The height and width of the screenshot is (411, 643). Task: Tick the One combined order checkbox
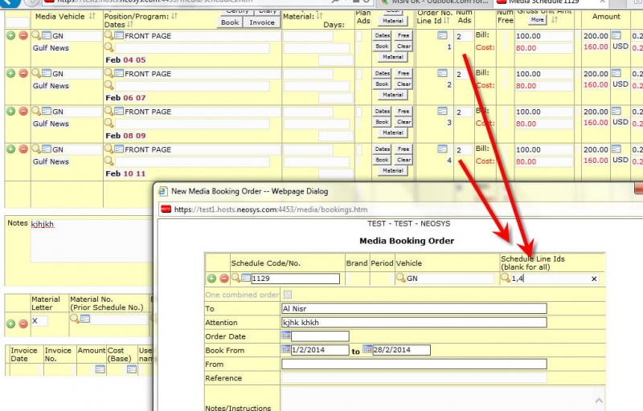288,295
